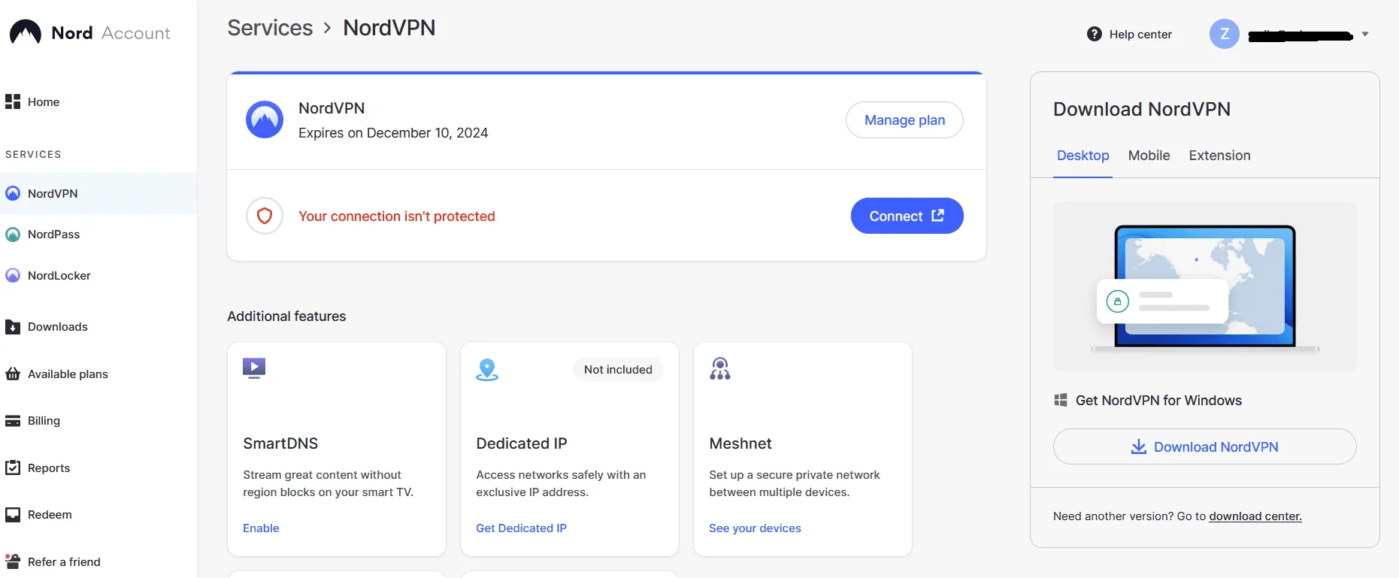Click the Windows logo icon
The height and width of the screenshot is (578, 1399).
click(1061, 400)
